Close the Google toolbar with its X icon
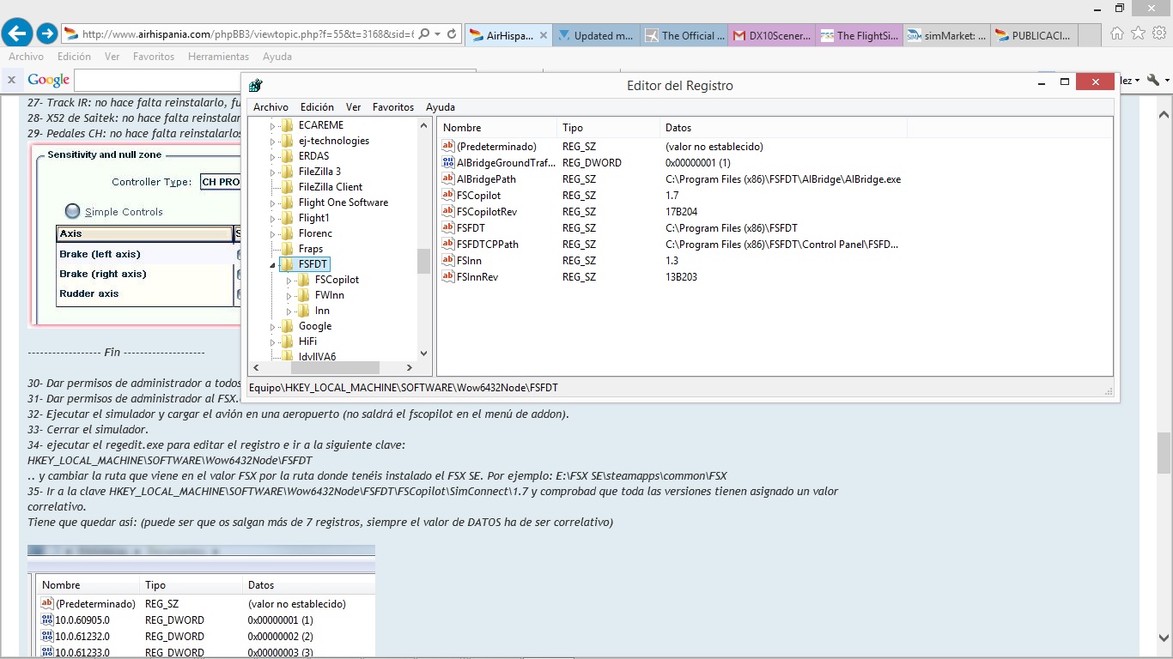This screenshot has height=659, width=1173. coord(12,80)
